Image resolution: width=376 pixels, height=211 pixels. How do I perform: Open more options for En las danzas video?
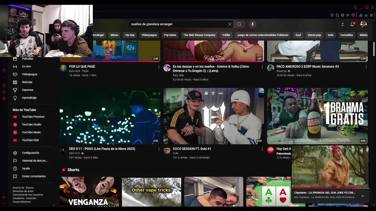(262, 67)
